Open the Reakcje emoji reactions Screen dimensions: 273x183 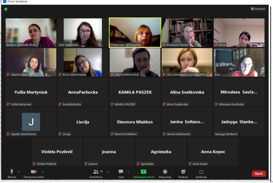click(x=183, y=174)
